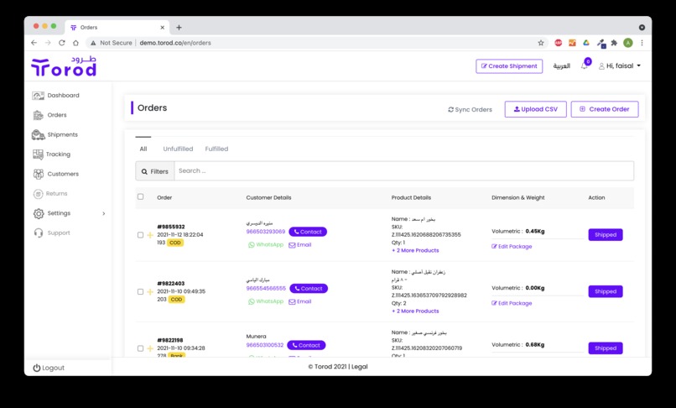Expand order #9855932 with the plus icon
This screenshot has height=408, width=676.
pyautogui.click(x=150, y=235)
